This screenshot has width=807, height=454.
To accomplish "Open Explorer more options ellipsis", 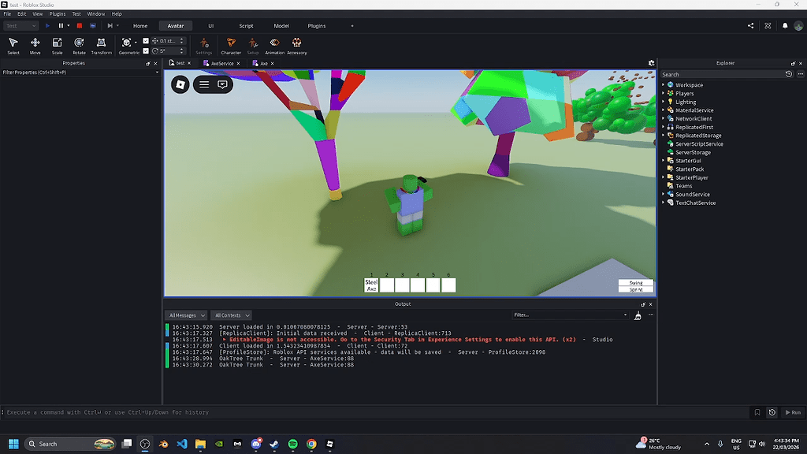I will (801, 74).
